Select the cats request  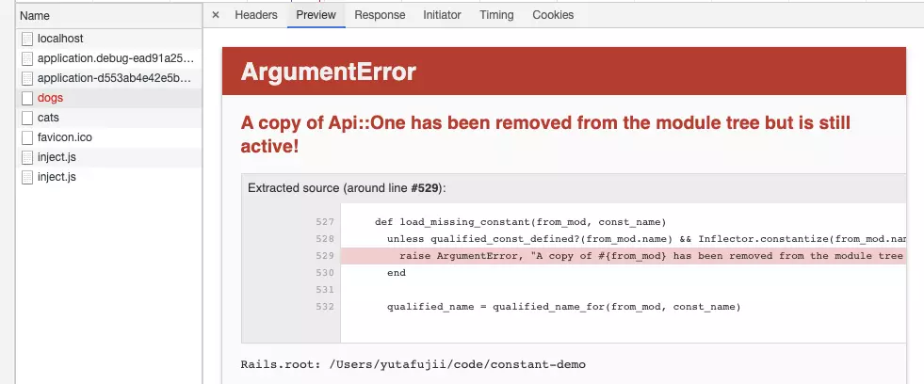[109, 118]
